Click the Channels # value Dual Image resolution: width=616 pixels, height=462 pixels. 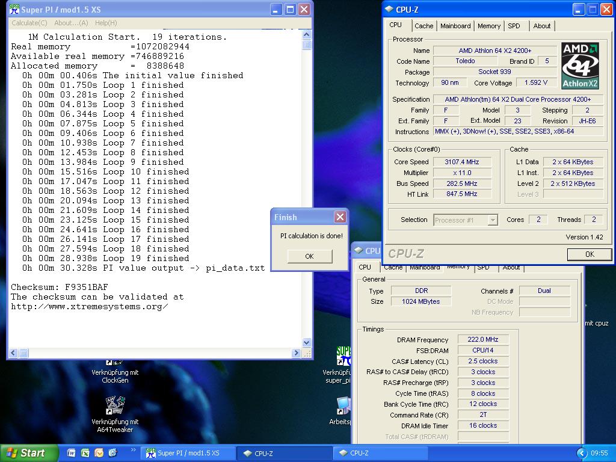pyautogui.click(x=544, y=291)
